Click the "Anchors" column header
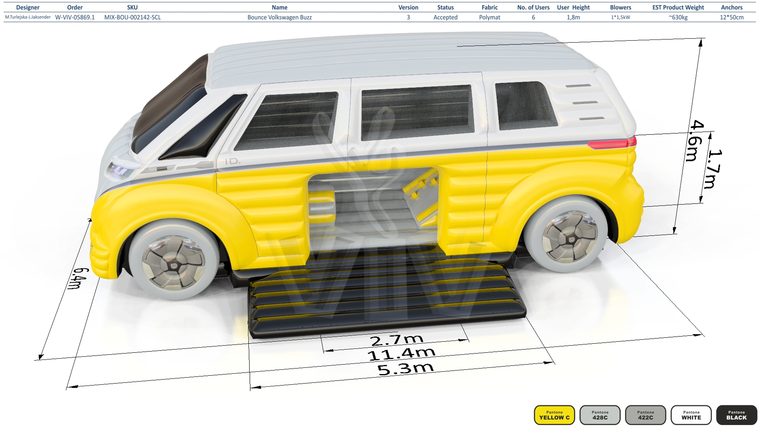This screenshot has width=760, height=427. 731,8
